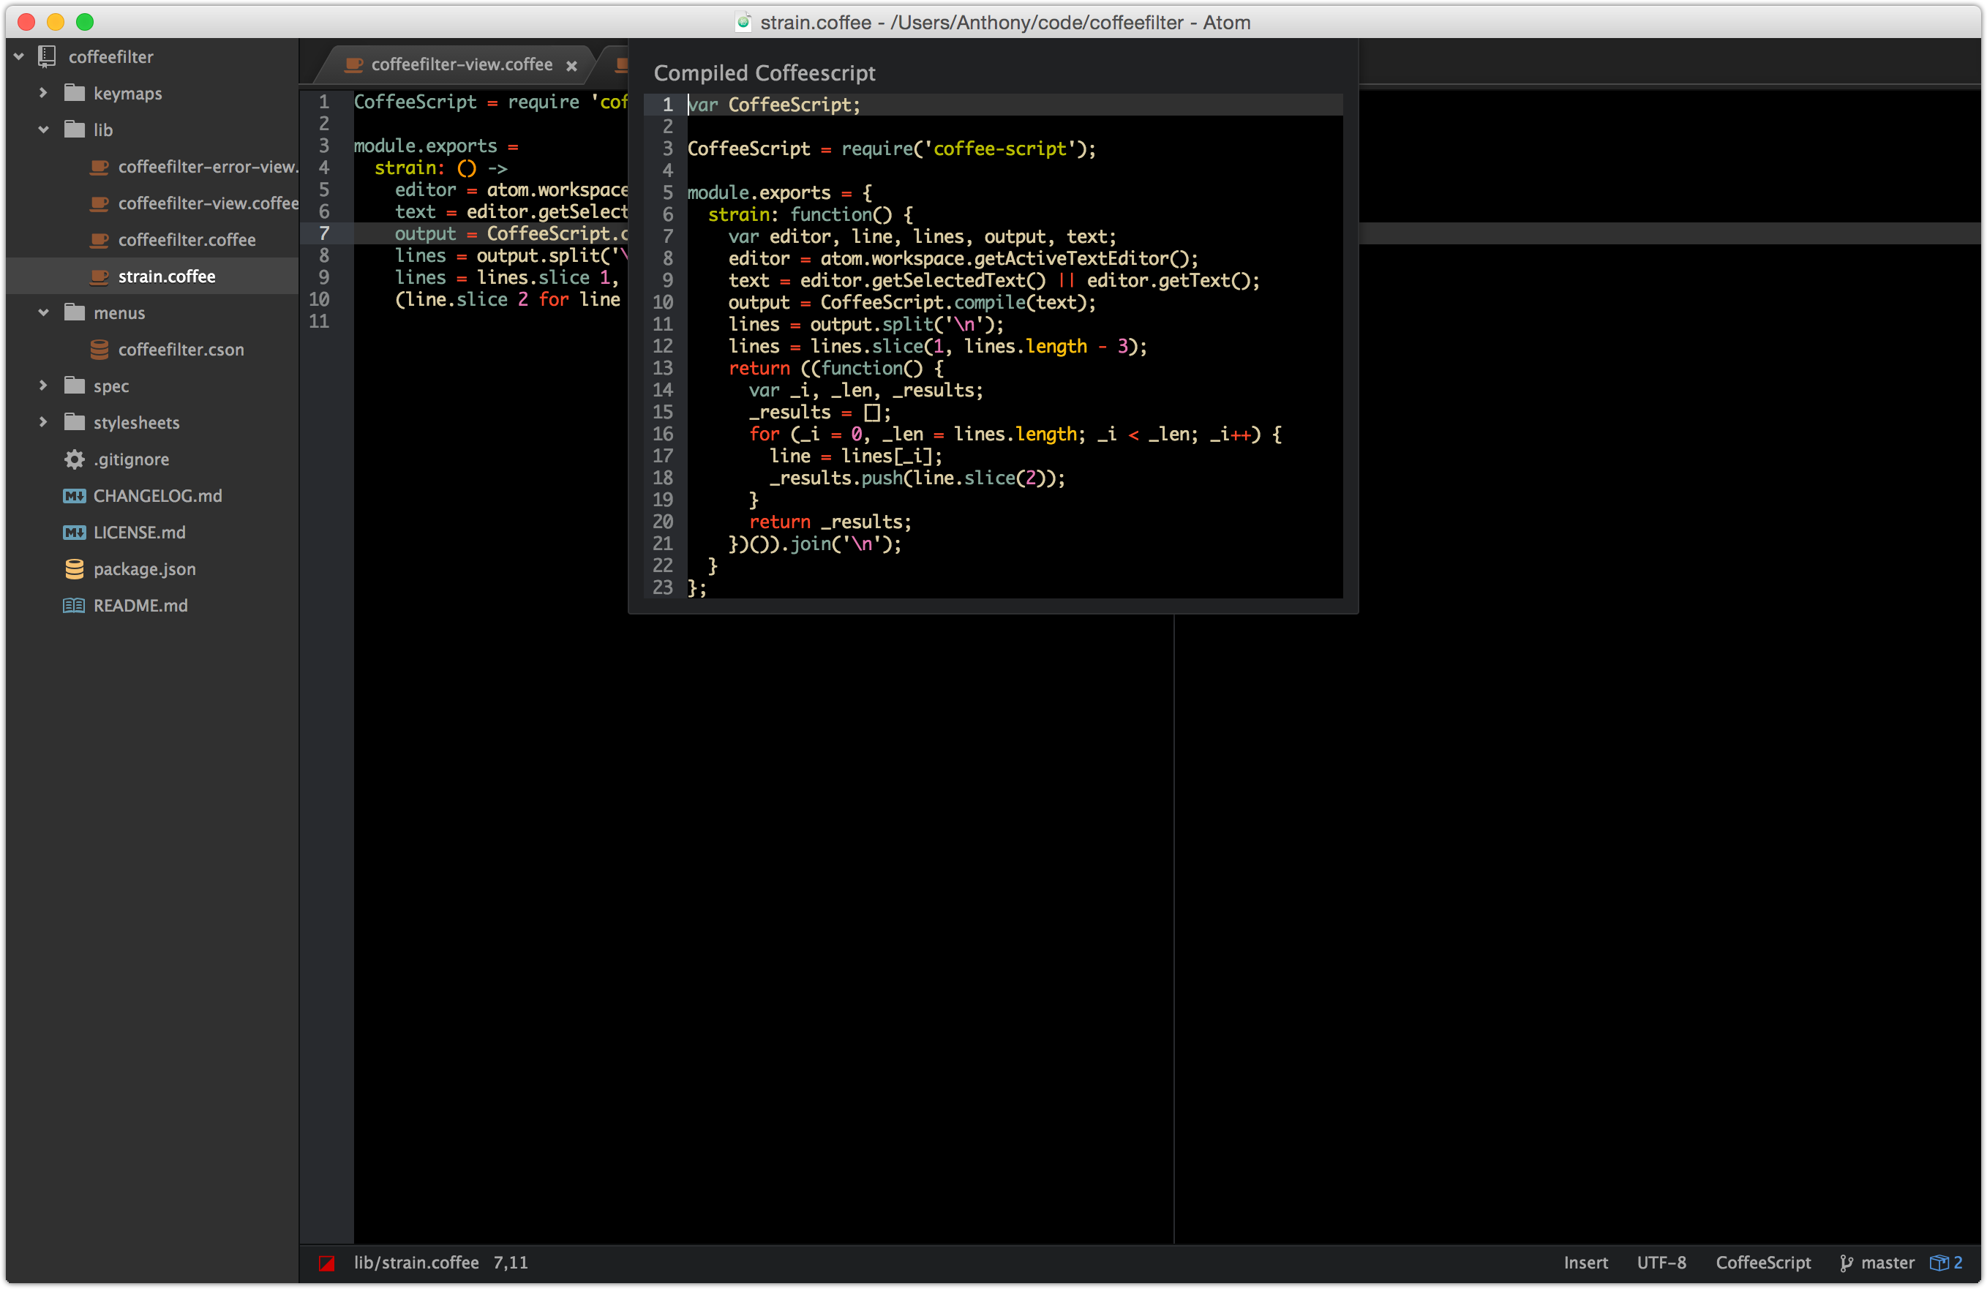The height and width of the screenshot is (1289, 1987).
Task: Open coffeefilter-error-view file in tree
Action: pos(208,167)
